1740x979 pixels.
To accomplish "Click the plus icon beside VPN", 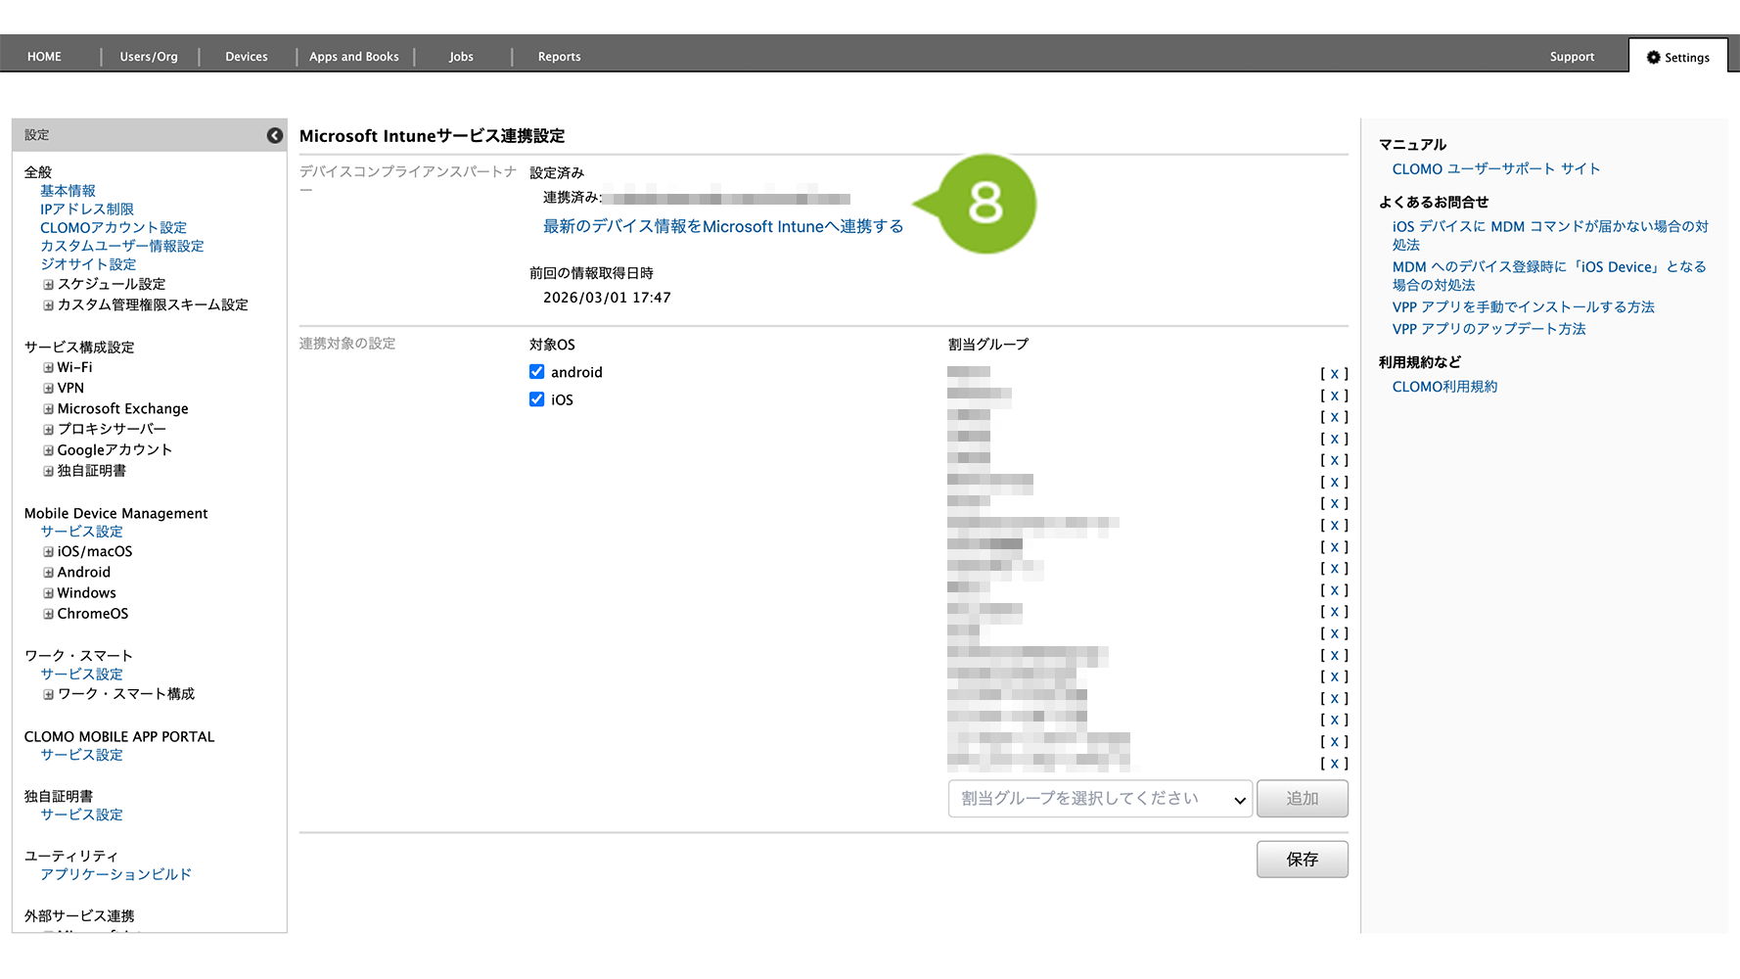I will tap(48, 389).
